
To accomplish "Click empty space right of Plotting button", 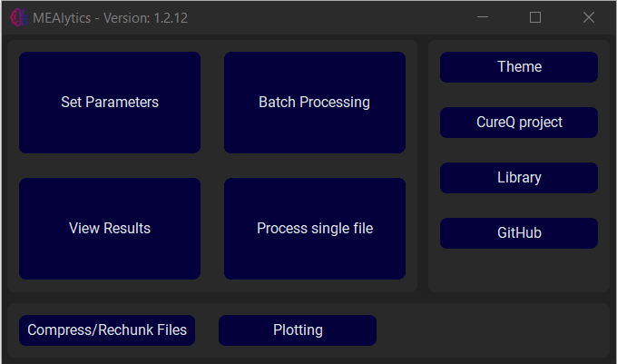I will [490, 330].
